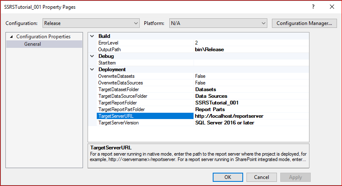Select the OverwriteDataSources False value
This screenshot has width=342, height=186.
click(x=200, y=83)
